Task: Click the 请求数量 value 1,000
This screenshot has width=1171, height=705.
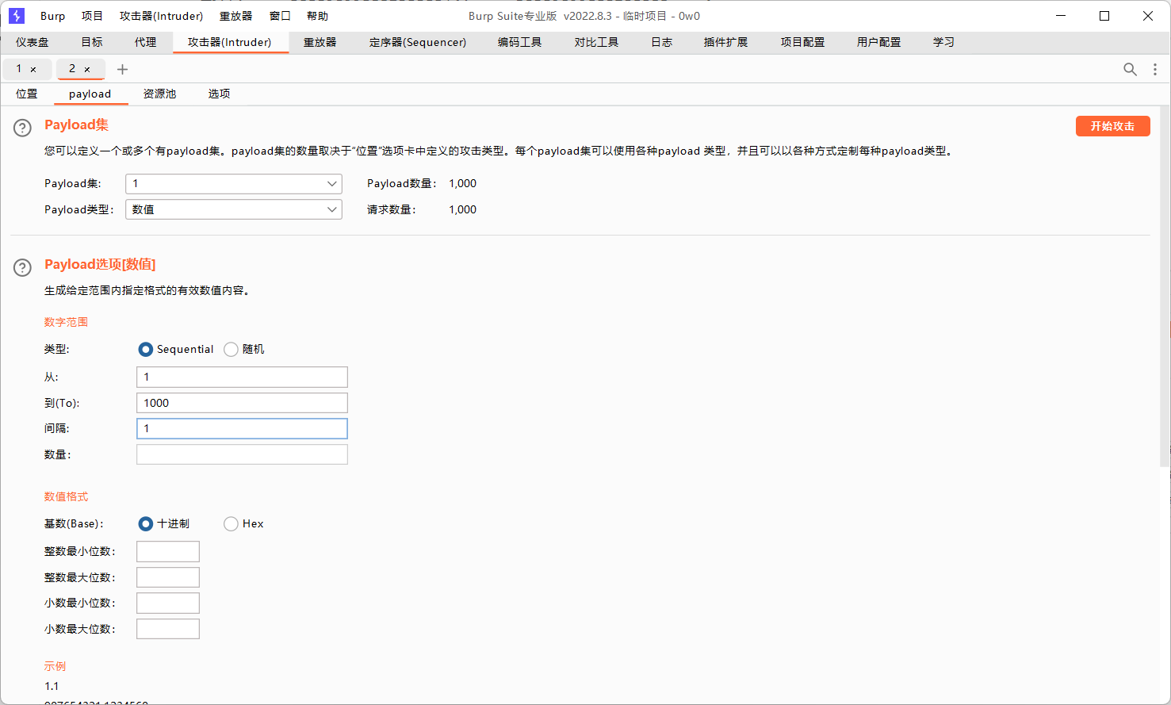Action: pyautogui.click(x=463, y=209)
